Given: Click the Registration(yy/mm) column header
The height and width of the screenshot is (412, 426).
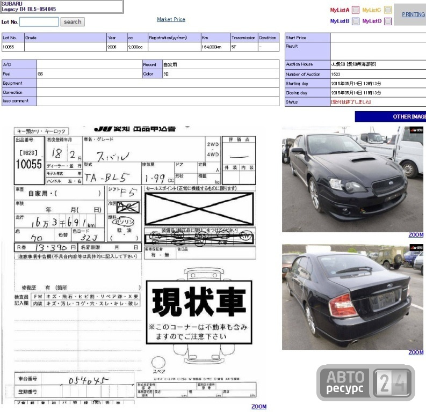Looking at the screenshot, I should 175,38.
